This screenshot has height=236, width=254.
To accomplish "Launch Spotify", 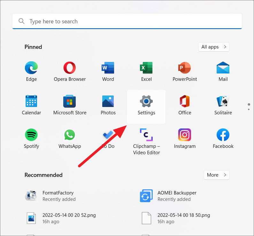I will tap(31, 139).
